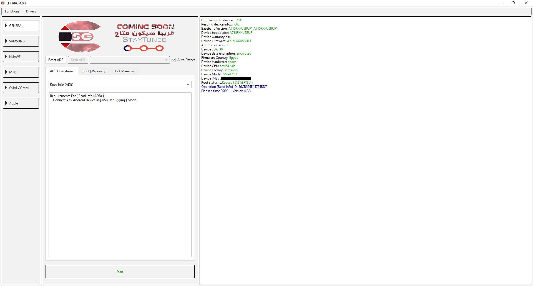533x286 pixels.
Task: Restore down the EFT PRO window
Action: tap(513, 3)
